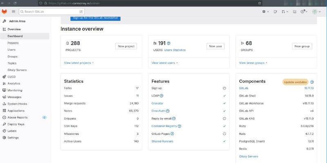Screen dimensions: 327x163
Task: Click the Reply by email power icon
Action: click(224, 118)
